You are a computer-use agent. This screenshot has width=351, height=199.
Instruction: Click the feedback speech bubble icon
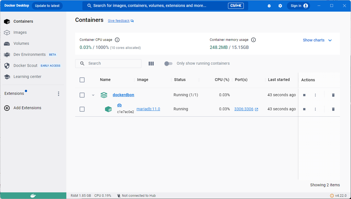132,21
